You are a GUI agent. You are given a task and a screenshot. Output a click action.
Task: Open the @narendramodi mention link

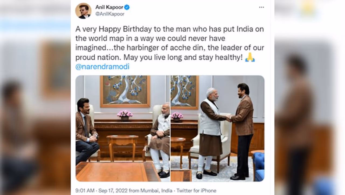[x=102, y=66]
